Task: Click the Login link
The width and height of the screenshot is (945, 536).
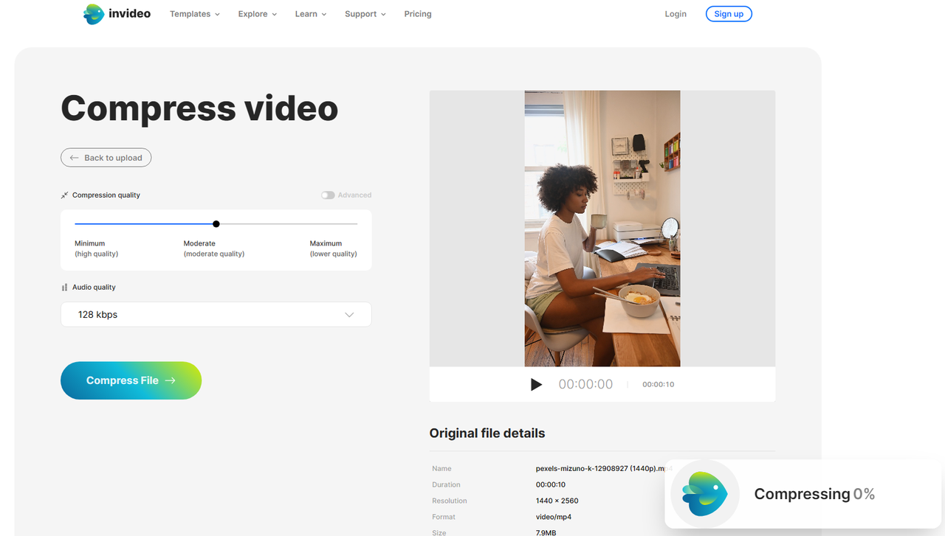Action: click(x=675, y=13)
